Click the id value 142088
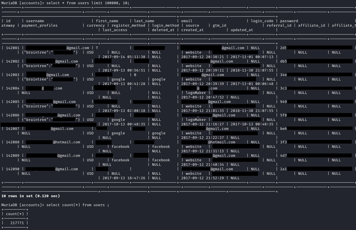Viewport: 356px width, 230px height. (x=13, y=142)
